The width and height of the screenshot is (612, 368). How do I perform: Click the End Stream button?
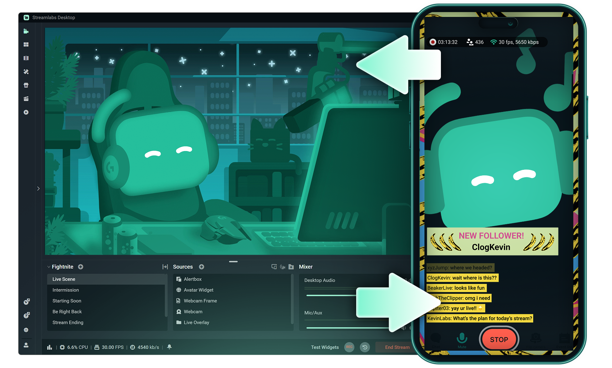[397, 347]
